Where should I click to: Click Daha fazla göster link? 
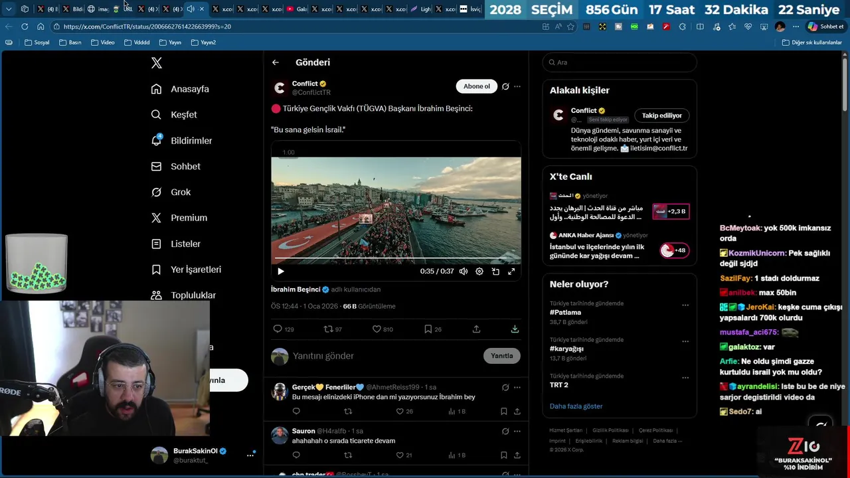(576, 406)
